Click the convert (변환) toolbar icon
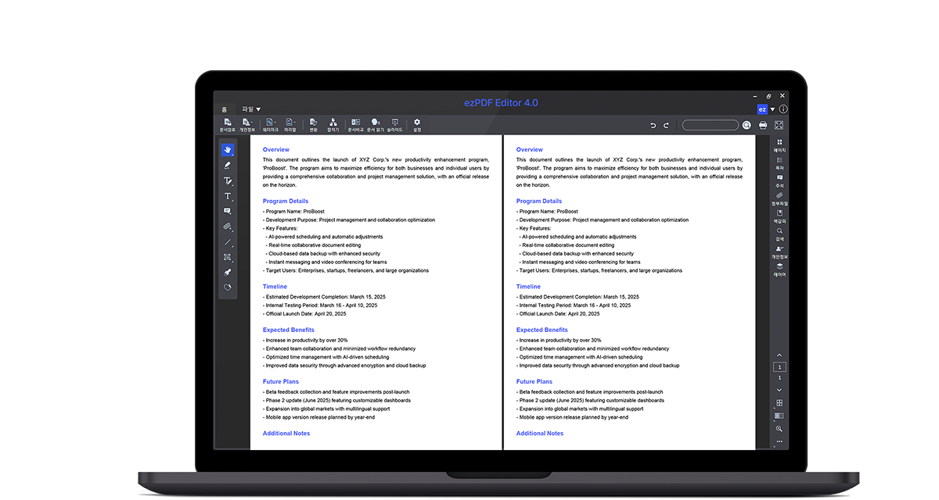This screenshot has width=939, height=500. (x=314, y=124)
